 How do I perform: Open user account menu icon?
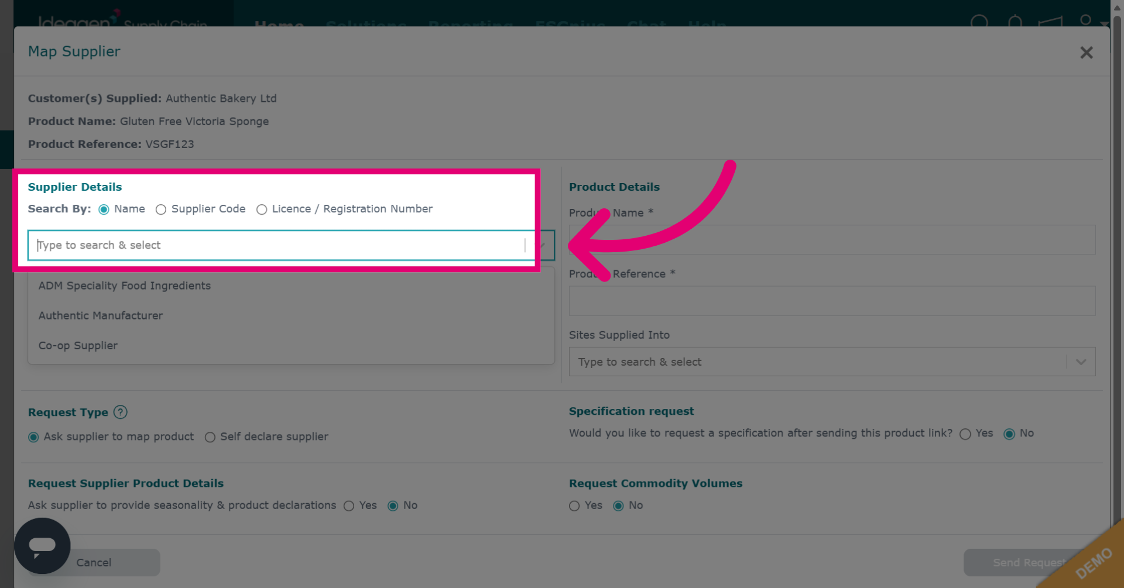point(1086,21)
